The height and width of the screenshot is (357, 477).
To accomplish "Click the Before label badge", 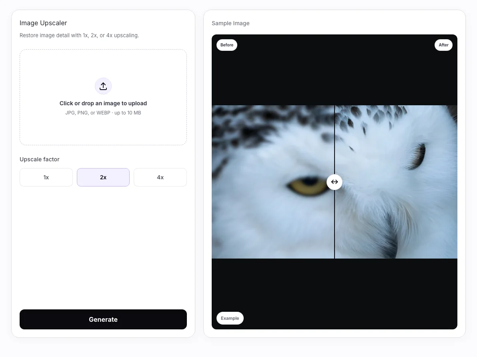I will [x=227, y=45].
